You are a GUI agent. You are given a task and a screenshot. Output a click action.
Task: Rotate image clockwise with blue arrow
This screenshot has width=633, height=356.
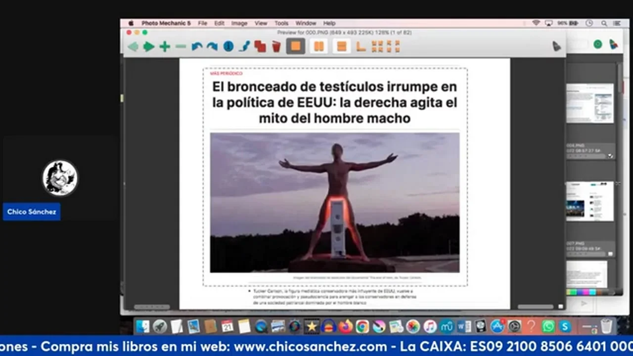[x=212, y=46]
